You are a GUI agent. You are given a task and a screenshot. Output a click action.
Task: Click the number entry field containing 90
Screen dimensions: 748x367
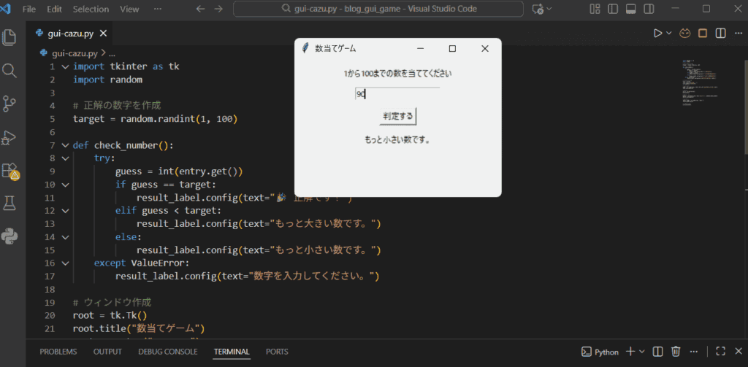[x=397, y=94]
